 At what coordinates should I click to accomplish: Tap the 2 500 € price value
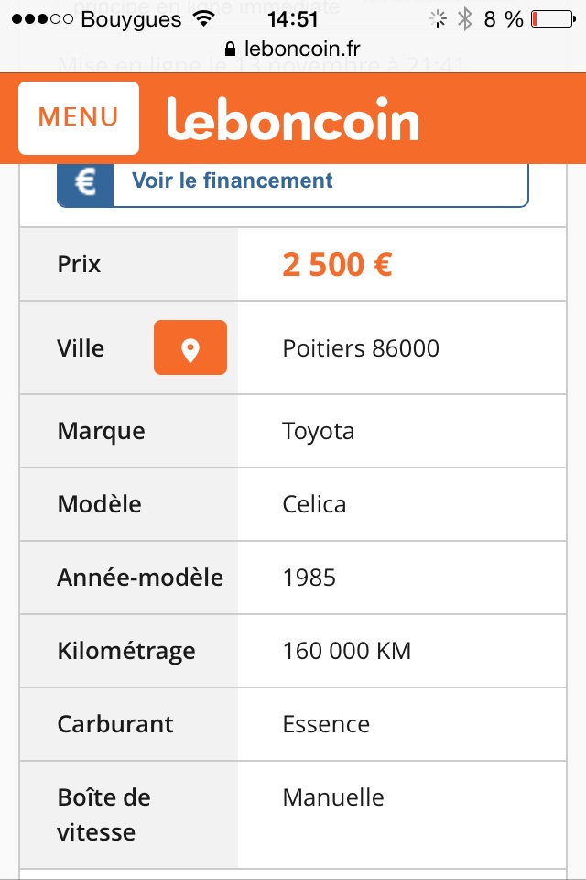(337, 265)
